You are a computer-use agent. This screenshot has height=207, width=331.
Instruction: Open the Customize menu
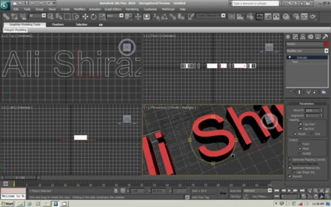pos(150,9)
